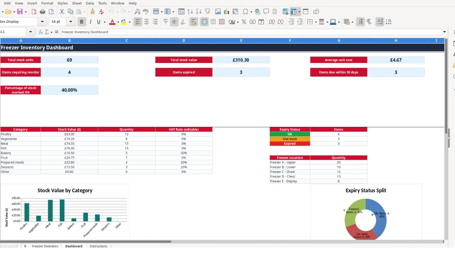Toggle Italic formatting
Image resolution: width=455 pixels, height=256 pixels.
point(90,22)
